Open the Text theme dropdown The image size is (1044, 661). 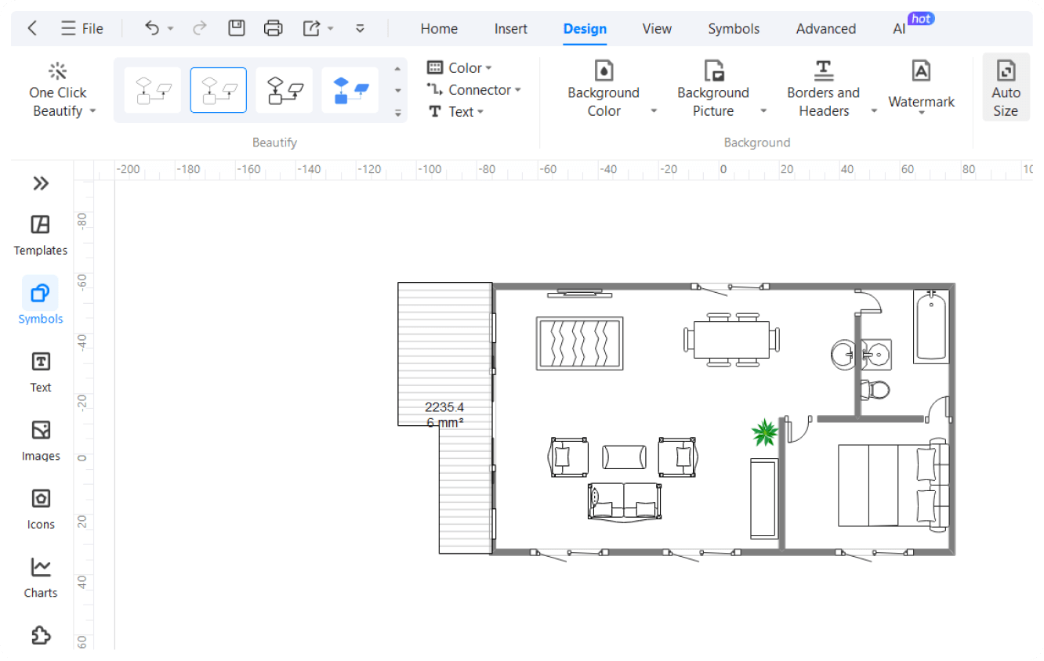(x=456, y=112)
